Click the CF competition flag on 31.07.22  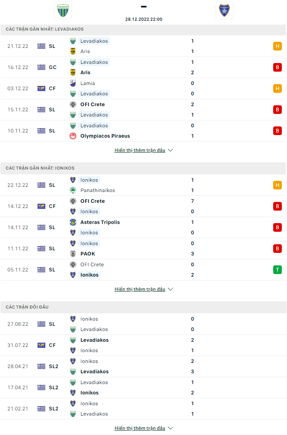click(41, 345)
